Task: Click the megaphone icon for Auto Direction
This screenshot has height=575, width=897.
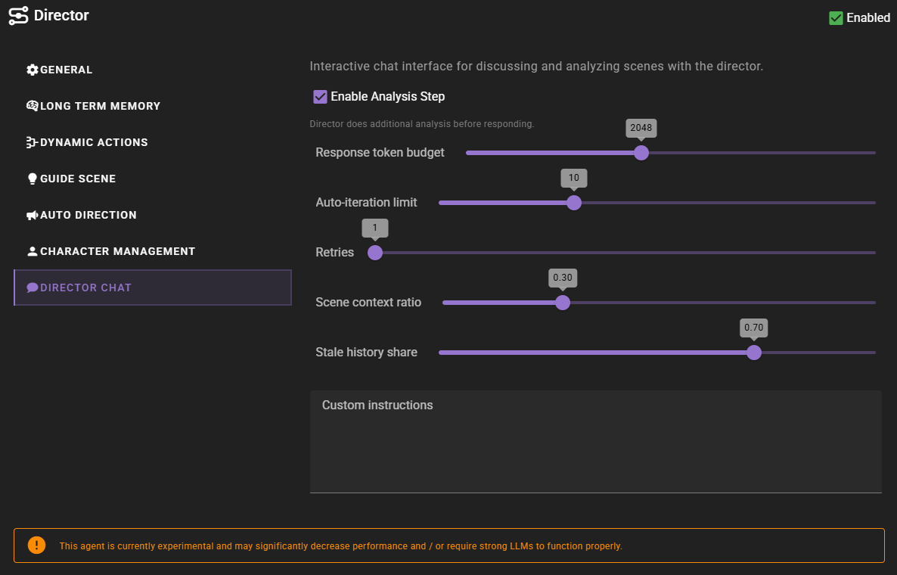Action: click(33, 215)
